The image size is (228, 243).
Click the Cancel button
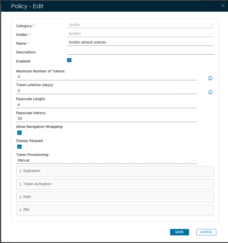(x=206, y=232)
